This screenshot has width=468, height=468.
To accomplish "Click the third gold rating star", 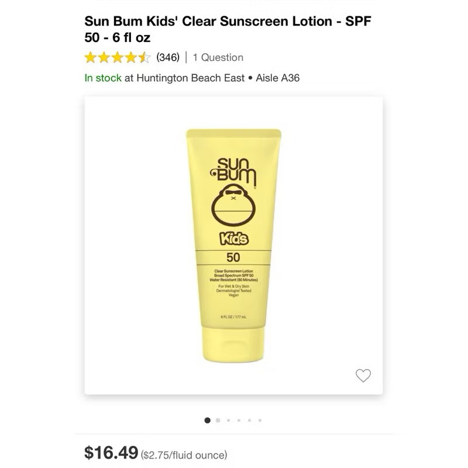I will tap(118, 57).
